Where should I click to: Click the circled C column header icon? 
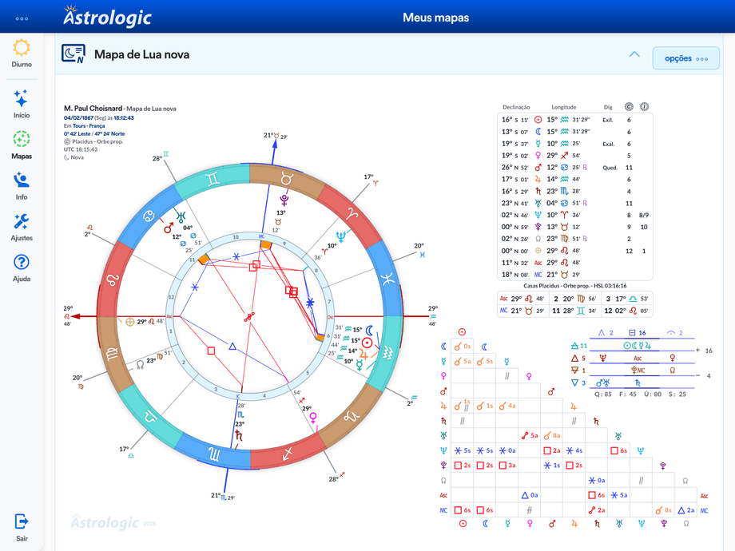[629, 107]
